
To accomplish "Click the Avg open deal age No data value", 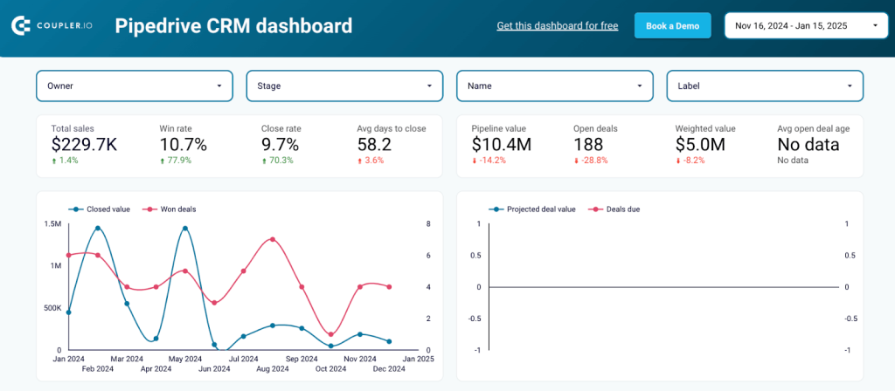I will [x=808, y=145].
